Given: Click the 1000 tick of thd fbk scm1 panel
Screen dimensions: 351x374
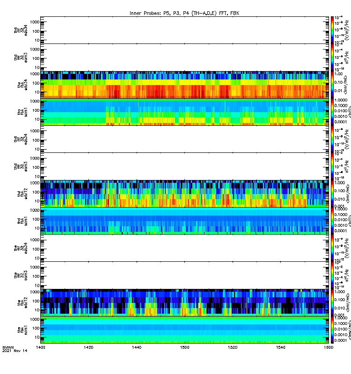Looking at the screenshot, I should coord(35,210).
